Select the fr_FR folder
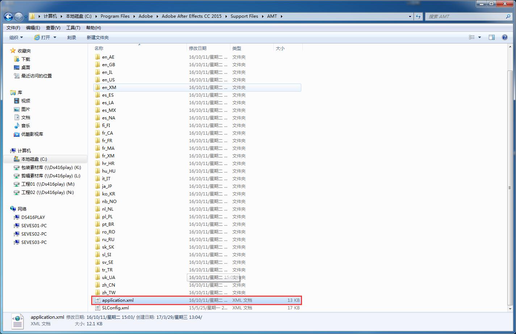The height and width of the screenshot is (334, 516). pos(197,140)
